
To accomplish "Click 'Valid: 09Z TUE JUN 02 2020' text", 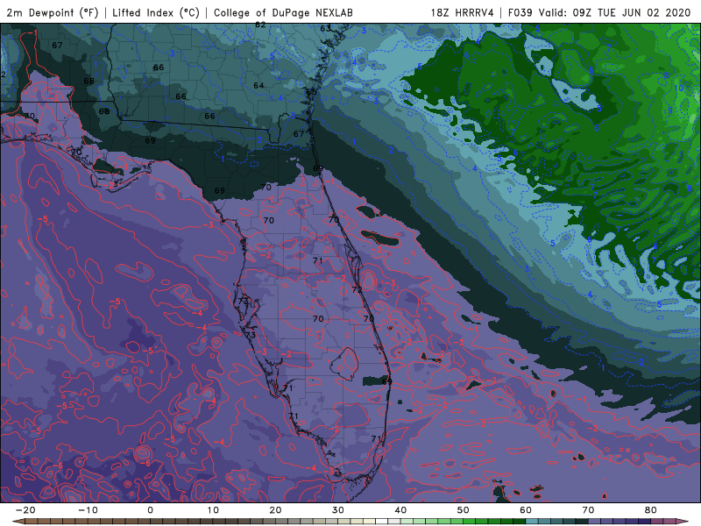I will tap(615, 12).
